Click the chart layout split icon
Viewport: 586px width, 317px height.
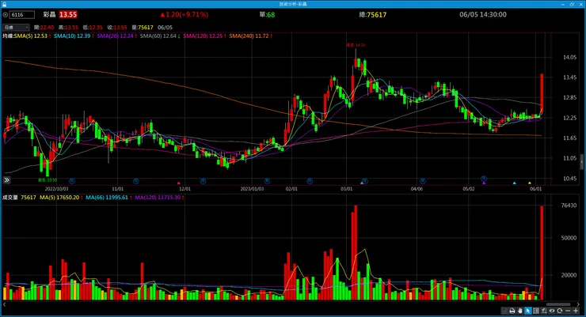point(536,311)
